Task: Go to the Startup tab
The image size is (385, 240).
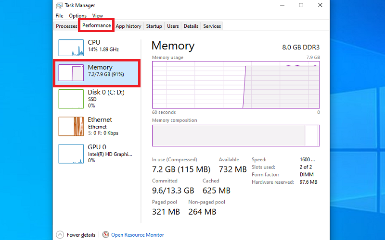Action: point(154,26)
